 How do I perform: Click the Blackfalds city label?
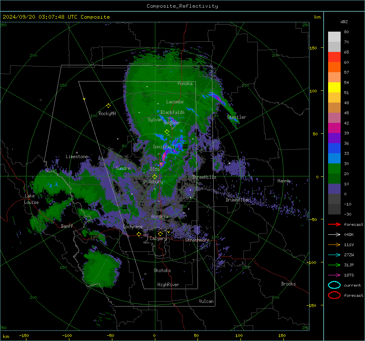(x=172, y=112)
